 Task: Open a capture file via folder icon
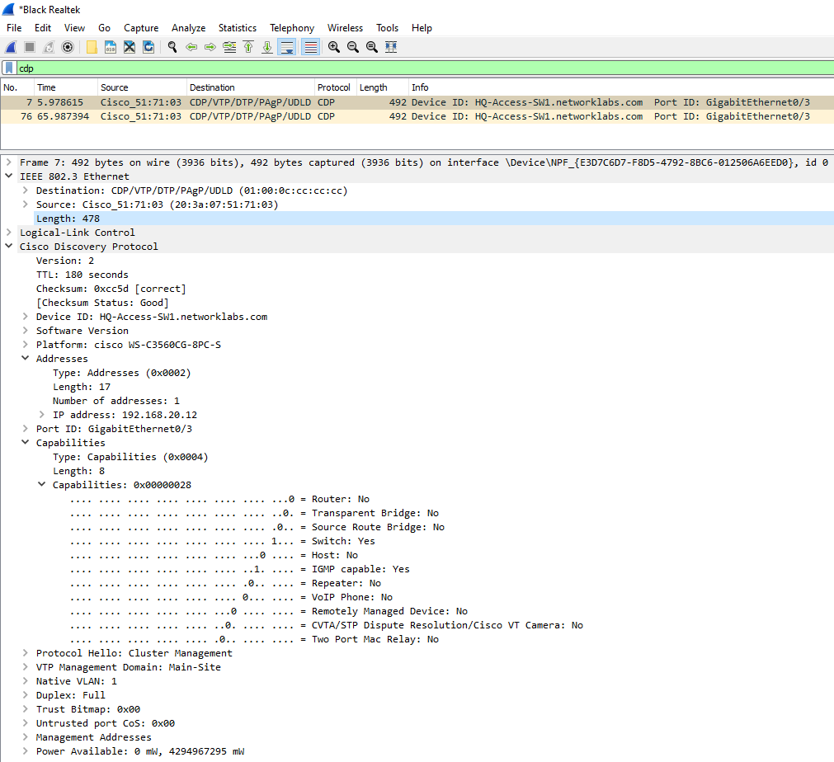point(92,47)
